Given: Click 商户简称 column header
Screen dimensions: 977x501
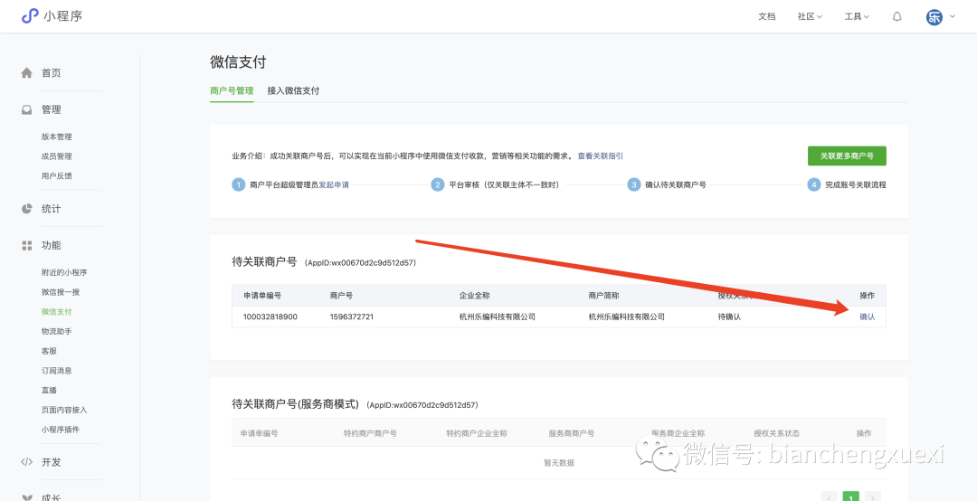Looking at the screenshot, I should pyautogui.click(x=603, y=296).
